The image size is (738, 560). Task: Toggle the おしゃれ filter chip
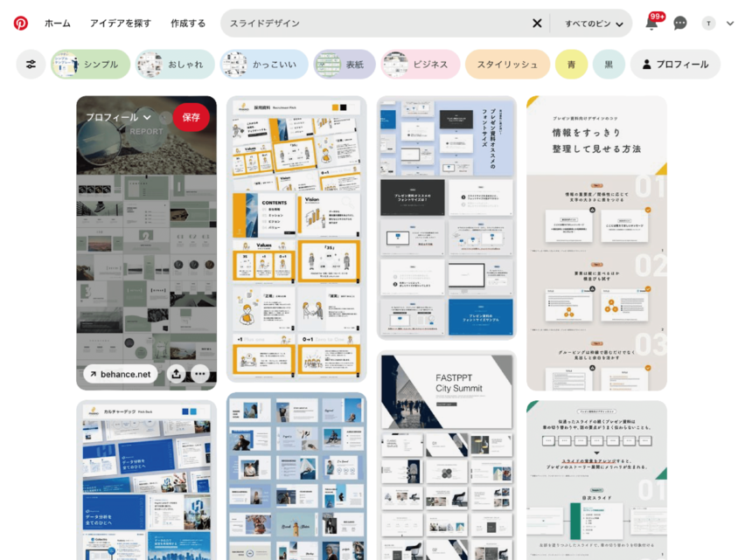click(x=175, y=65)
